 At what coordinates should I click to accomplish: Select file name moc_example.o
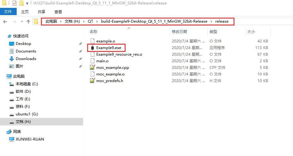pyautogui.click(x=110, y=74)
